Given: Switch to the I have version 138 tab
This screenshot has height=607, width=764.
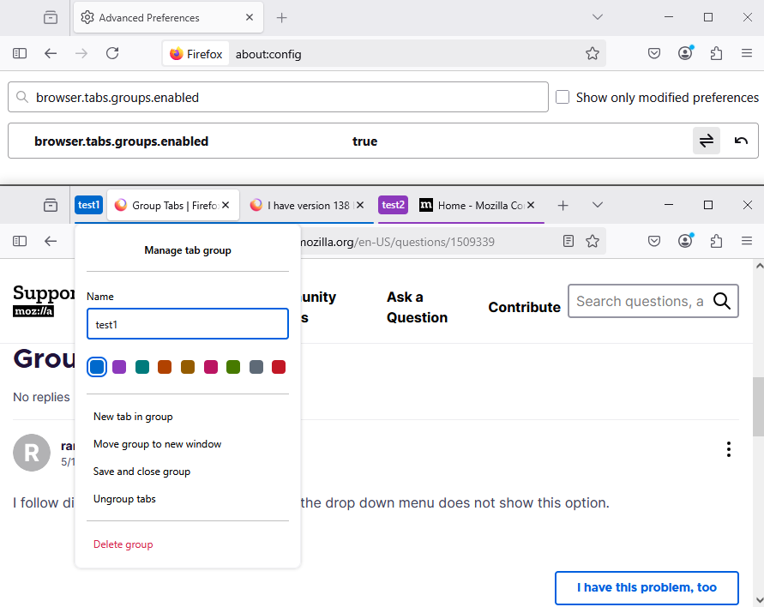Looking at the screenshot, I should click(x=308, y=206).
